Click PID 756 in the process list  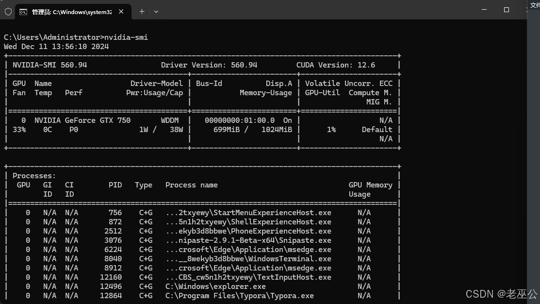click(x=115, y=213)
